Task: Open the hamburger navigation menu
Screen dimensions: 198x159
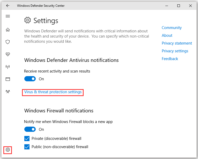Action: point(8,16)
